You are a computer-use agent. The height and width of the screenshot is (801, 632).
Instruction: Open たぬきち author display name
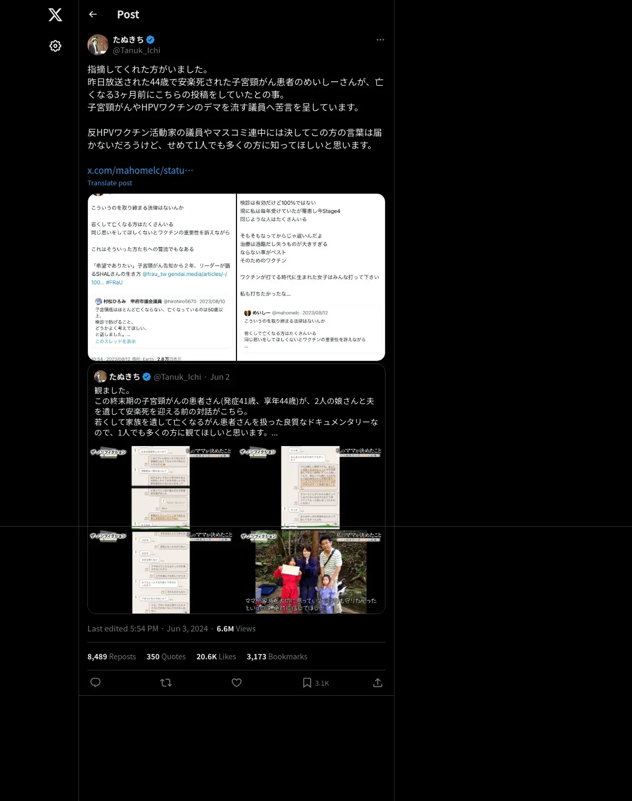click(x=128, y=39)
